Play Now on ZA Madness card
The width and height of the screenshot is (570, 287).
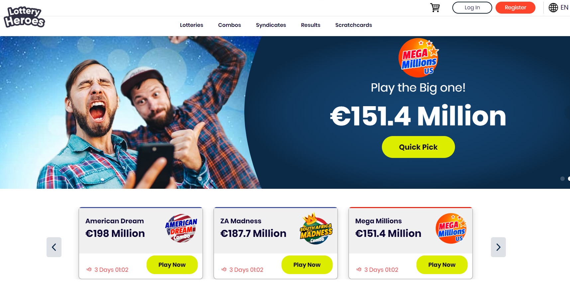click(x=307, y=265)
